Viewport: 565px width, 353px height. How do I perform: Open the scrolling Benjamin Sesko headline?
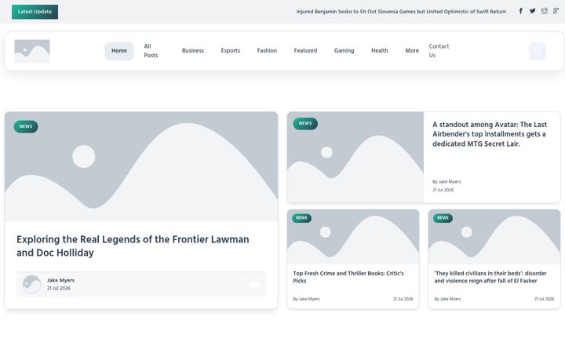tap(401, 12)
